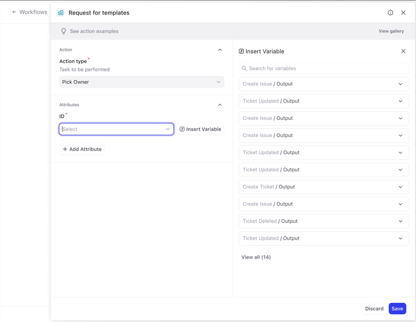
Task: Open the Action type Pick Owner dropdown
Action: tap(141, 82)
